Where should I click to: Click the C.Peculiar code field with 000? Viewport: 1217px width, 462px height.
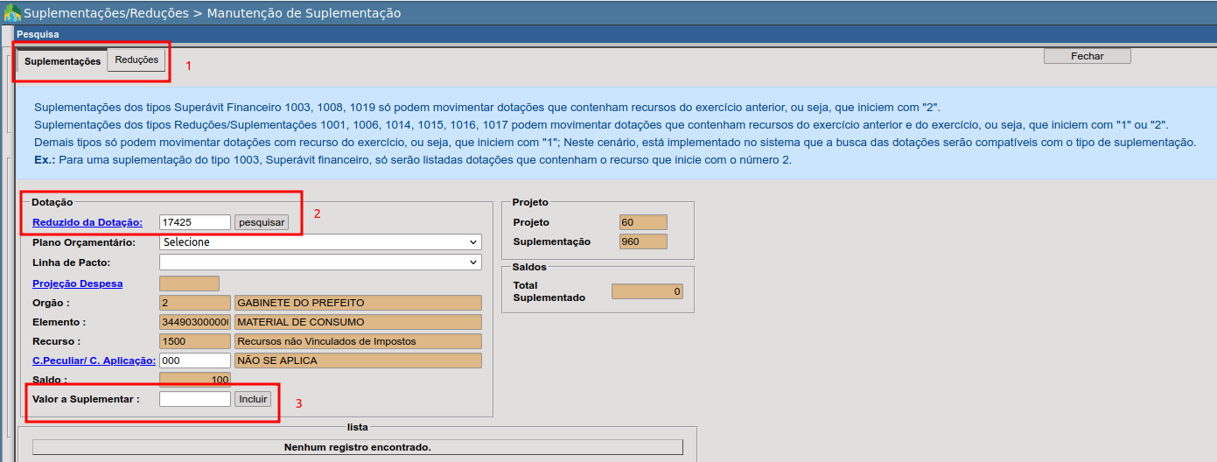click(x=194, y=360)
